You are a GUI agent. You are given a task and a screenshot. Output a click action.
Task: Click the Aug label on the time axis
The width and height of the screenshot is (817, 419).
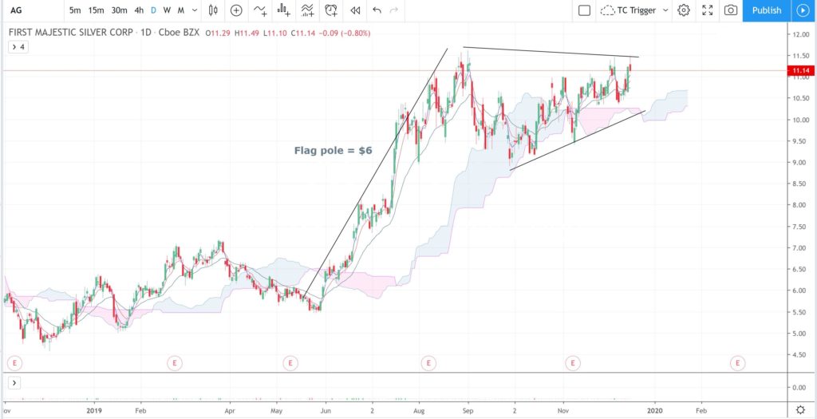[418, 410]
